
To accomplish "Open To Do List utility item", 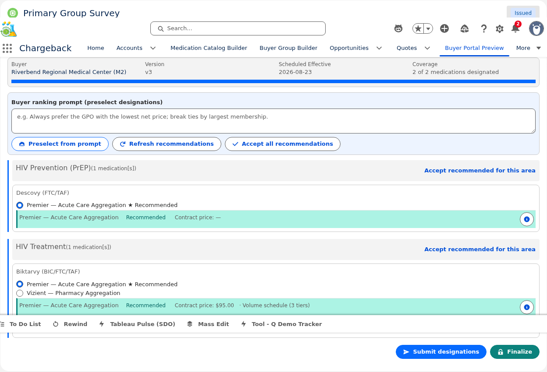I will click(21, 324).
